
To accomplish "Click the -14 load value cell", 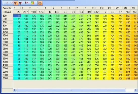I will (48, 12).
